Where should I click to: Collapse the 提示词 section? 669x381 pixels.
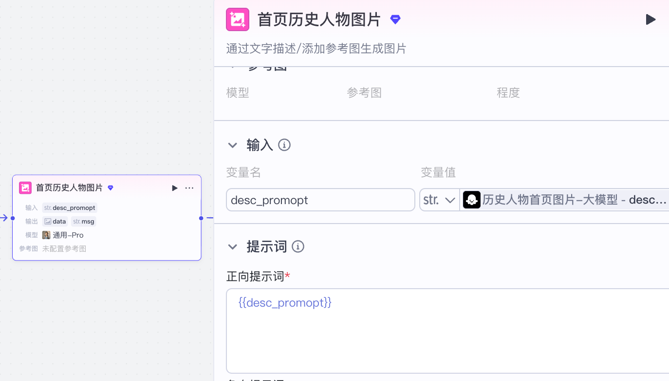point(233,246)
